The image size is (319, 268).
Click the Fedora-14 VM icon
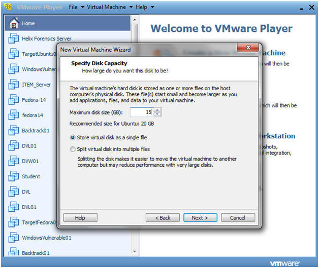(x=14, y=100)
